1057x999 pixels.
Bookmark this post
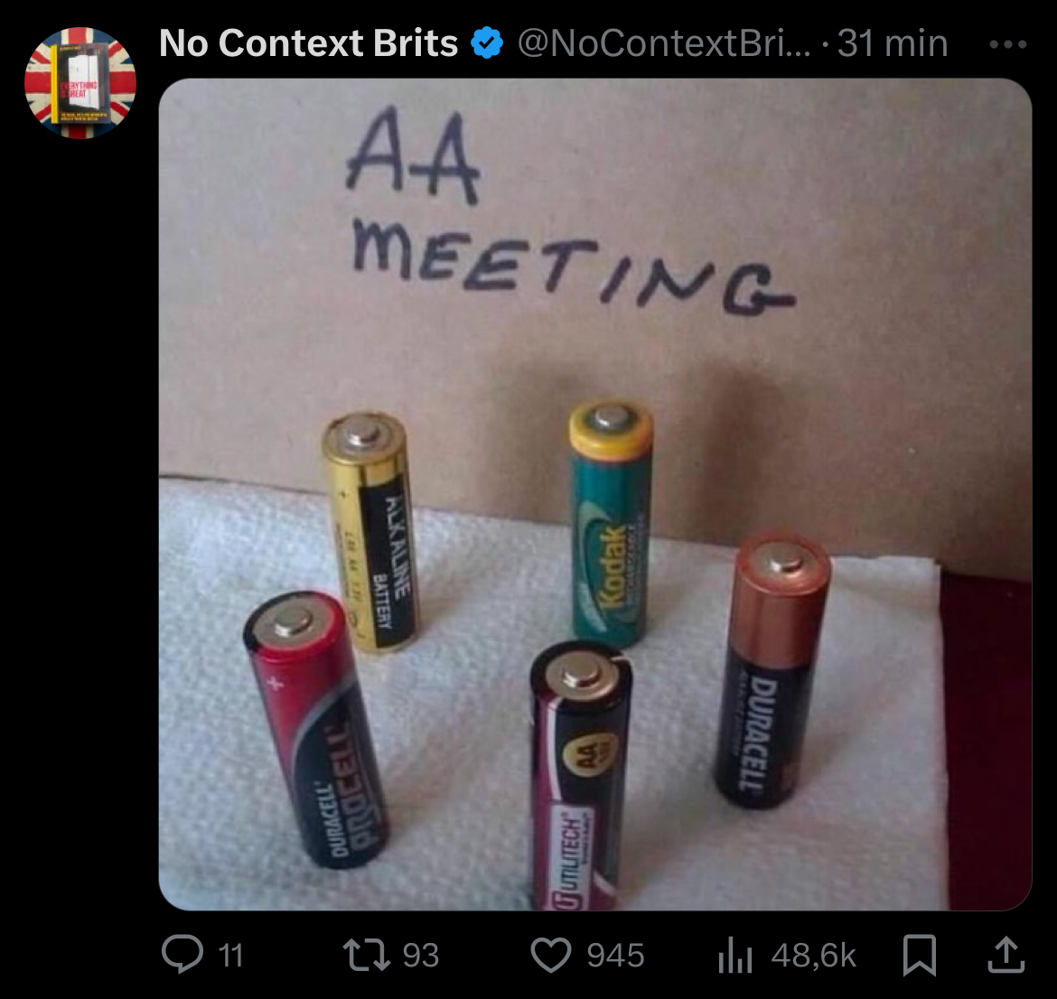(920, 955)
